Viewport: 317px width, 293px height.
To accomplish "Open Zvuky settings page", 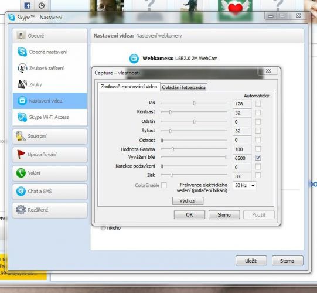I will (x=50, y=84).
